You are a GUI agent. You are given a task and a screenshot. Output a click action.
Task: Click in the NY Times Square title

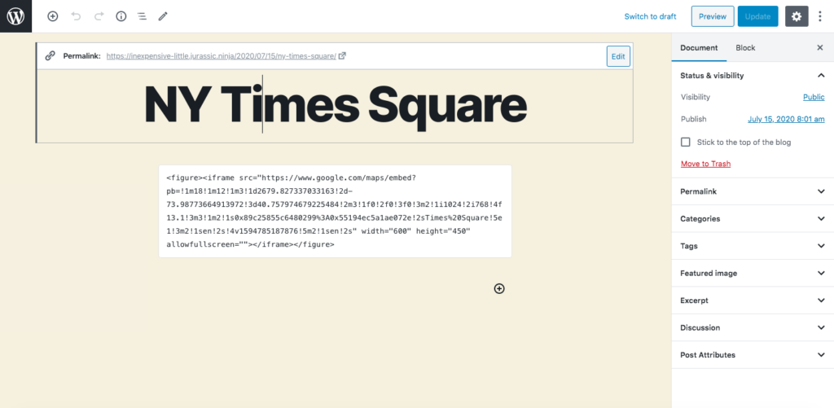(335, 106)
